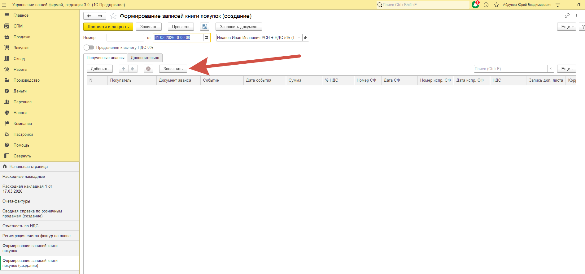Move table row down with arrow icon
585x274 pixels.
coord(133,69)
